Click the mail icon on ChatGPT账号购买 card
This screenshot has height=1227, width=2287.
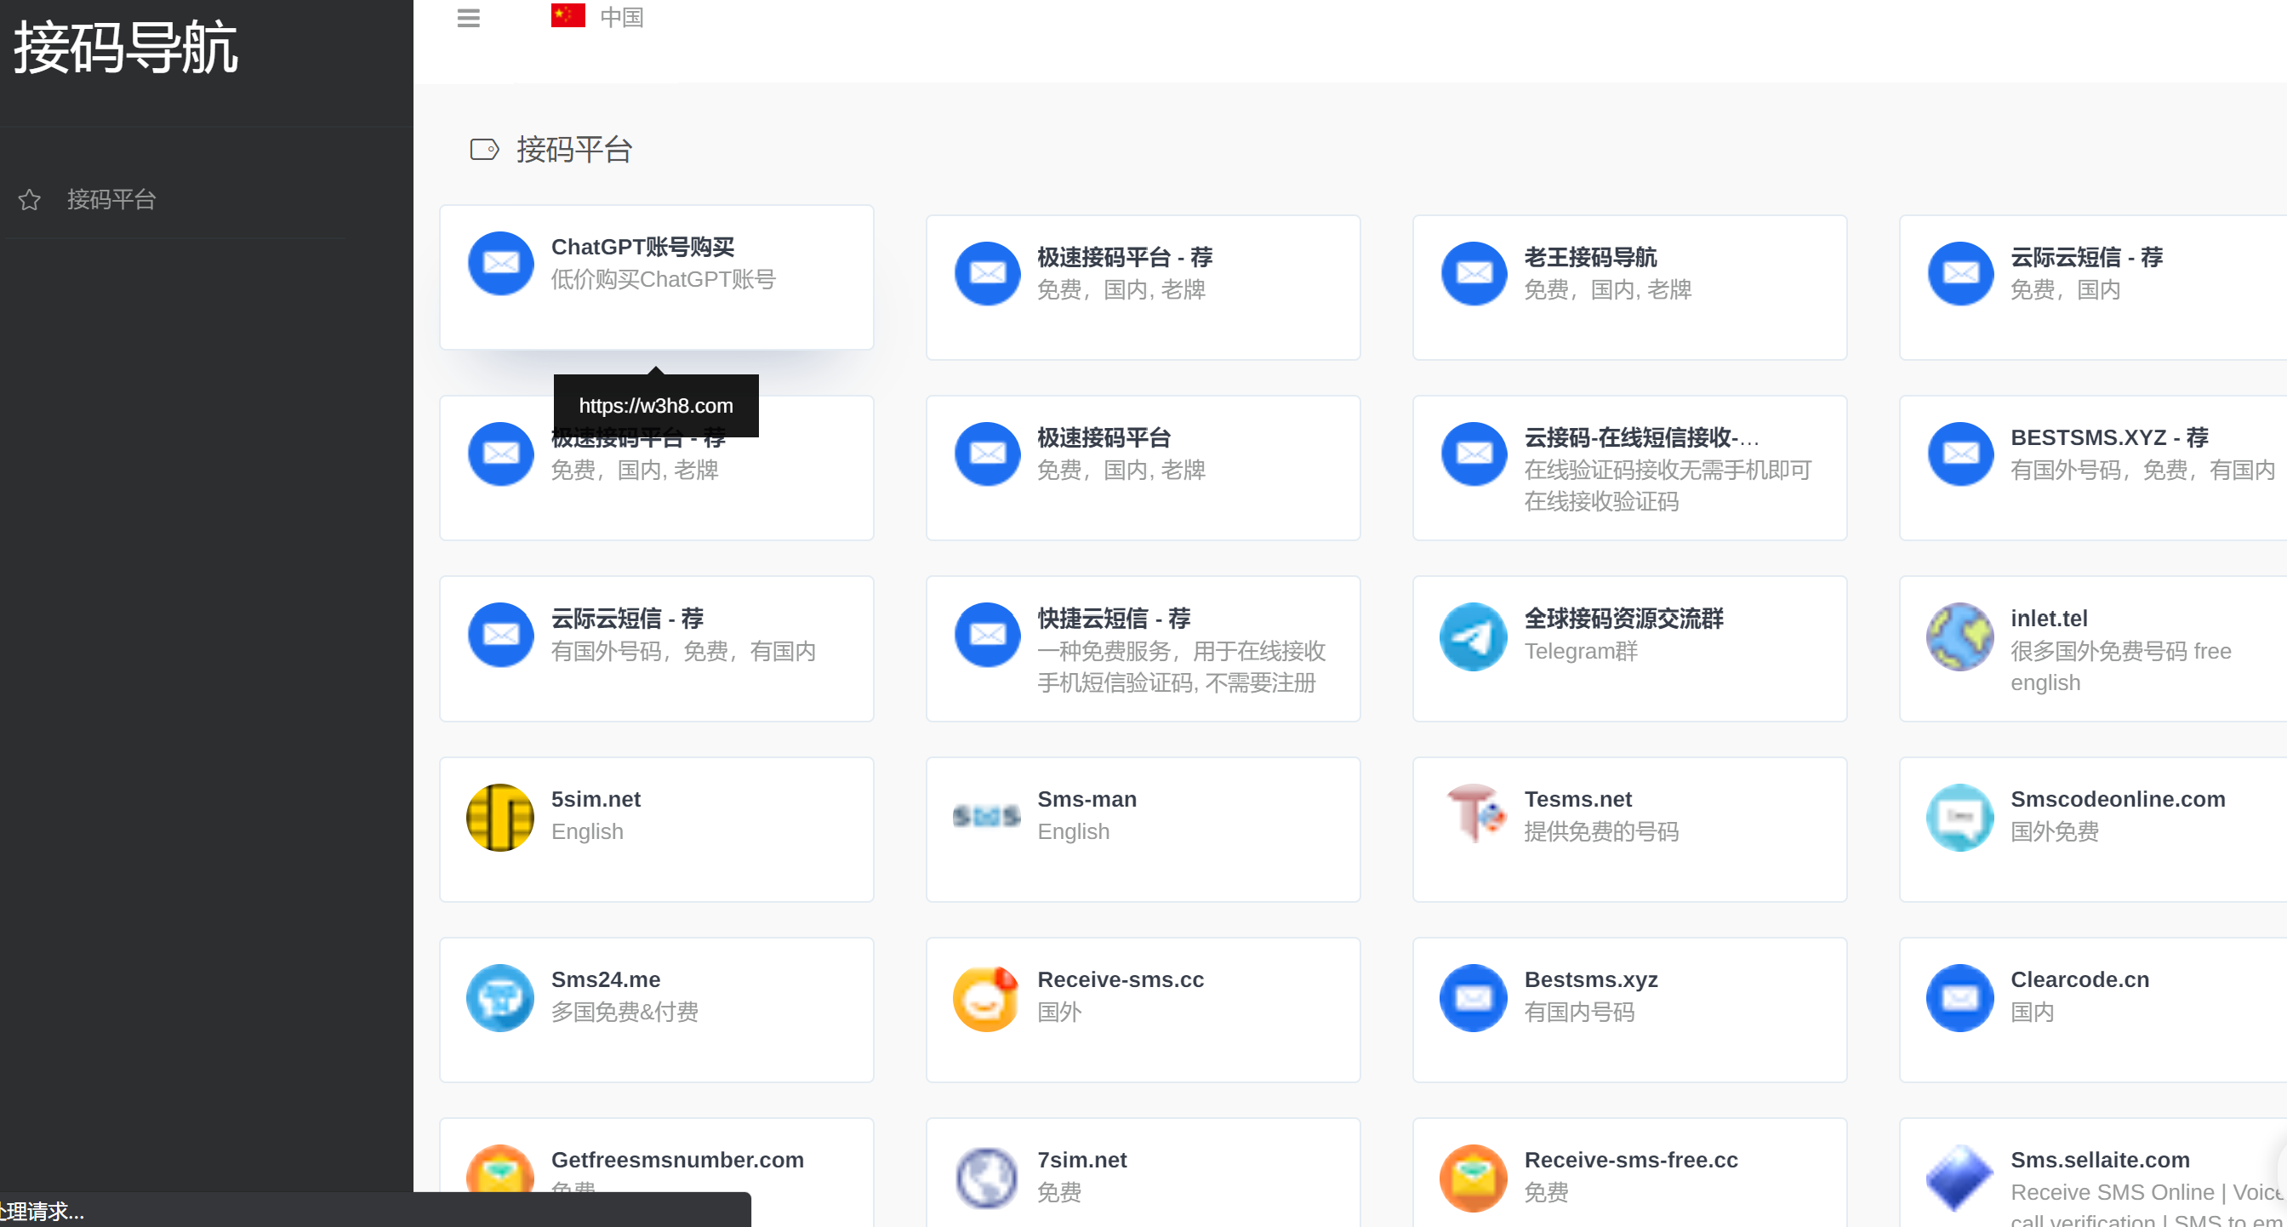click(x=501, y=264)
